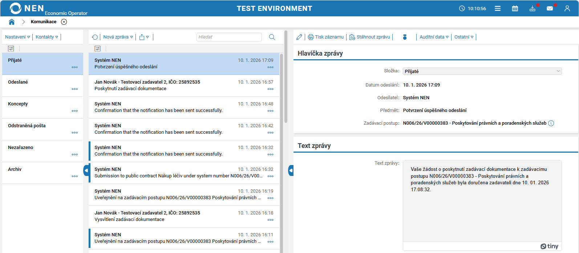Click the search magnifier icon
The image size is (579, 253).
coord(272,37)
